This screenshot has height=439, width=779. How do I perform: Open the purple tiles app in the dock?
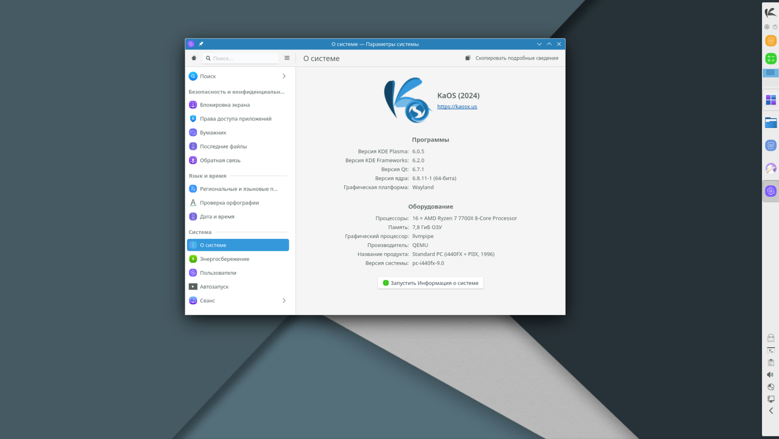pyautogui.click(x=771, y=100)
